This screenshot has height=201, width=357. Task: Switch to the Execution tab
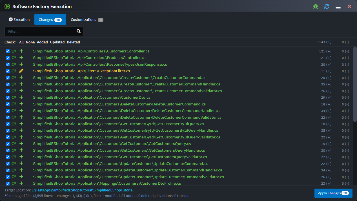pos(19,19)
